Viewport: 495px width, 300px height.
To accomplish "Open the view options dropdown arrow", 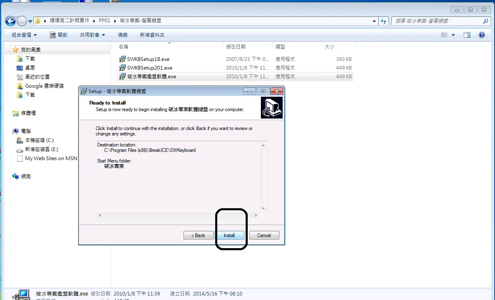I will tap(453, 35).
